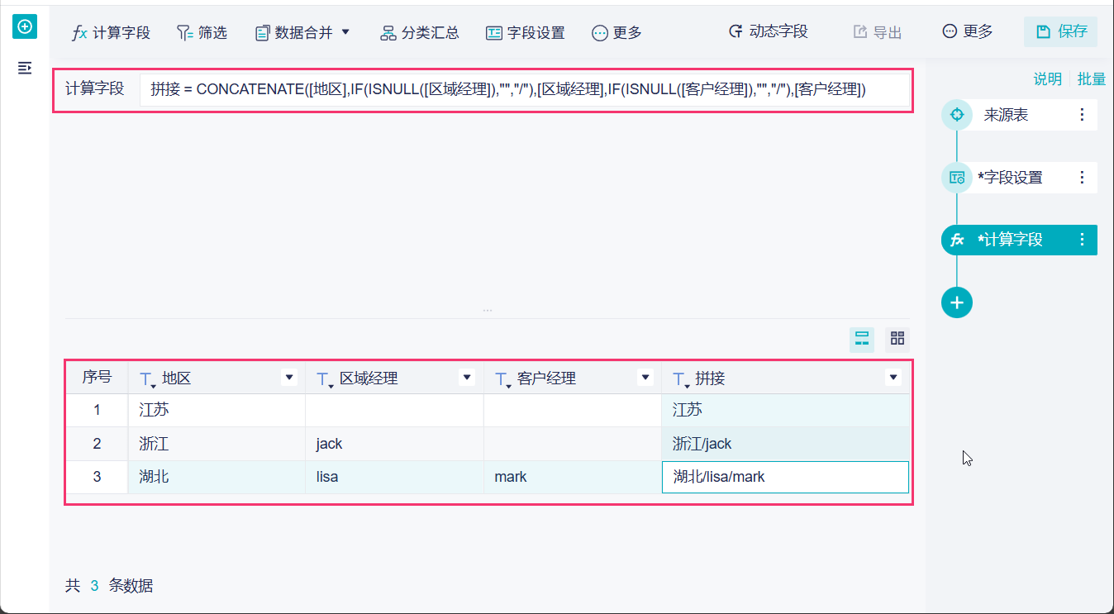Open the 批量 link
This screenshot has height=614, width=1114.
coord(1092,79)
